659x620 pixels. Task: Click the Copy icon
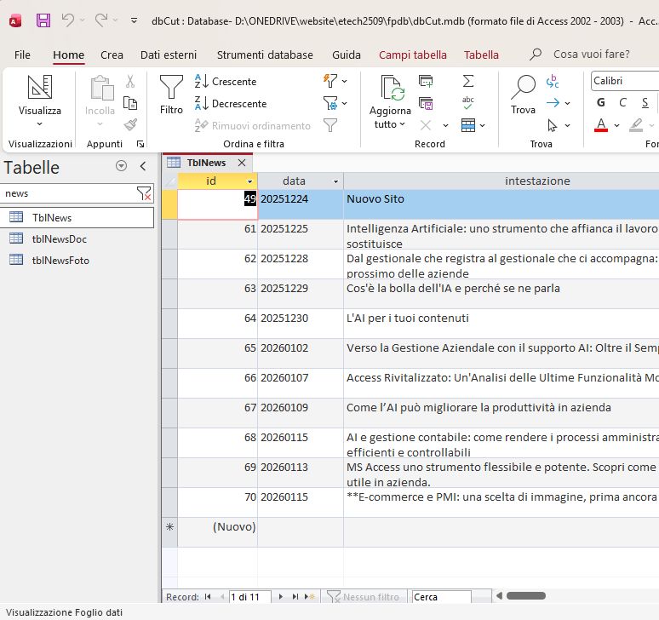coord(130,103)
